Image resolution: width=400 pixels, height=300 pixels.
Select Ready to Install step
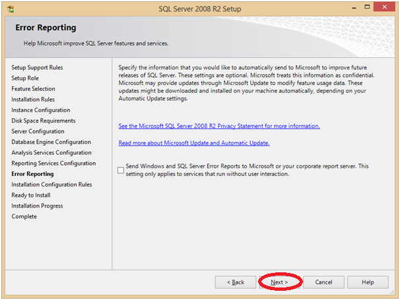click(31, 195)
